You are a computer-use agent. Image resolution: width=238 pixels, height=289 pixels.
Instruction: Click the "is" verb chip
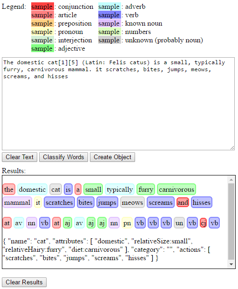(x=68, y=189)
